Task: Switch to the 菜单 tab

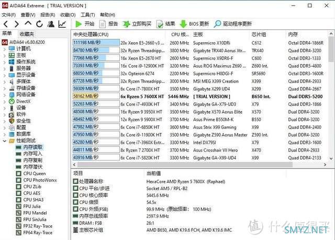Action: [7, 33]
